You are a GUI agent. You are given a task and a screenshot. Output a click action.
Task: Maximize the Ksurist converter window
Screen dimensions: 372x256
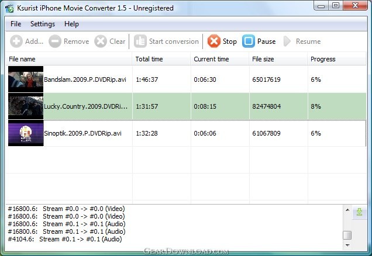336,6
